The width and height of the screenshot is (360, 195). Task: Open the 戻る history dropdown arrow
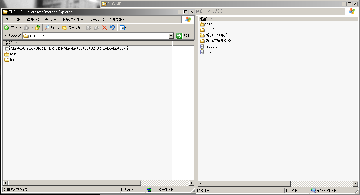[x=21, y=28]
